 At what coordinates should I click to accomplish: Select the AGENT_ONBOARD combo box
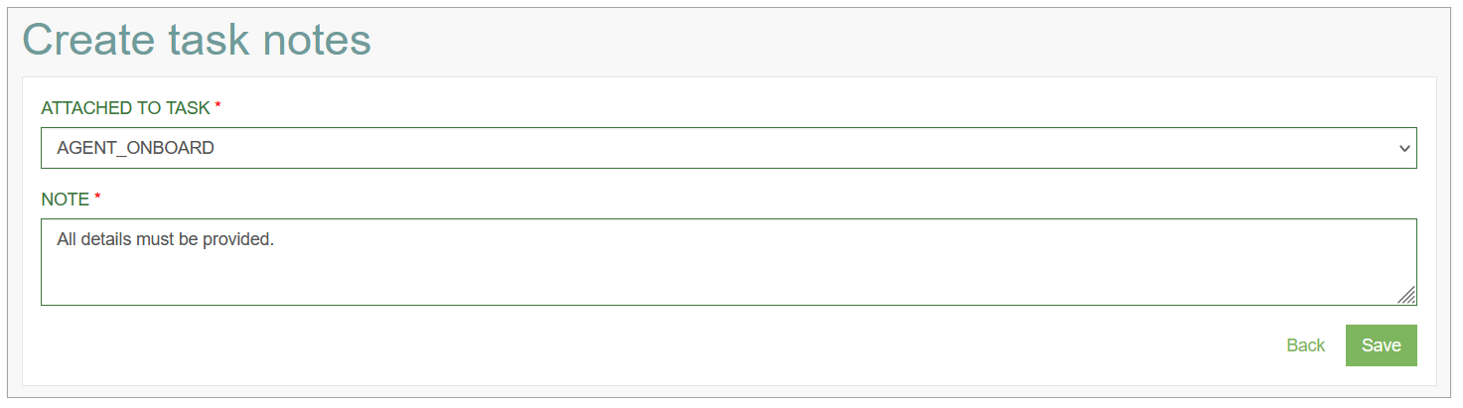tap(729, 148)
